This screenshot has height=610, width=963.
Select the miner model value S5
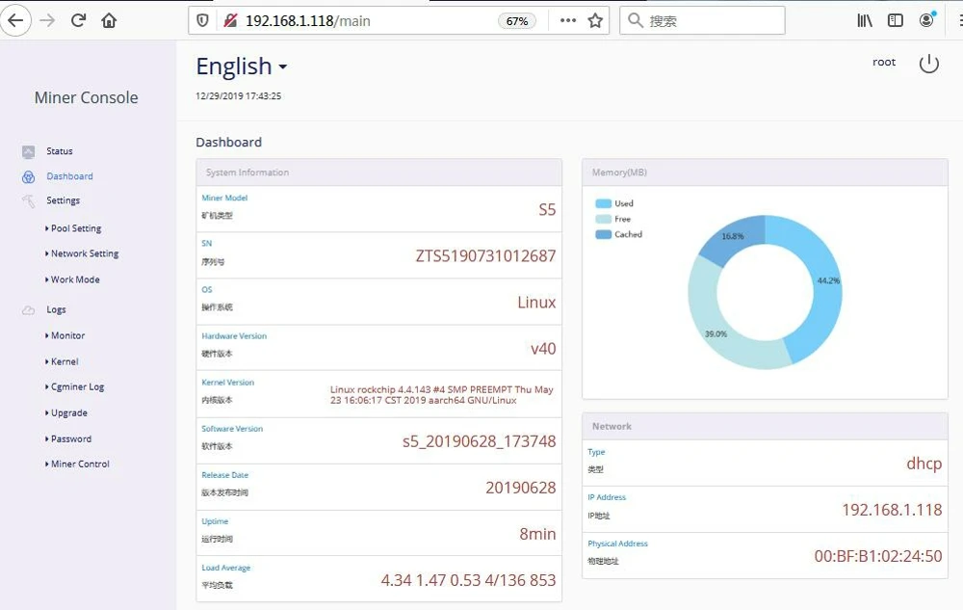[547, 210]
